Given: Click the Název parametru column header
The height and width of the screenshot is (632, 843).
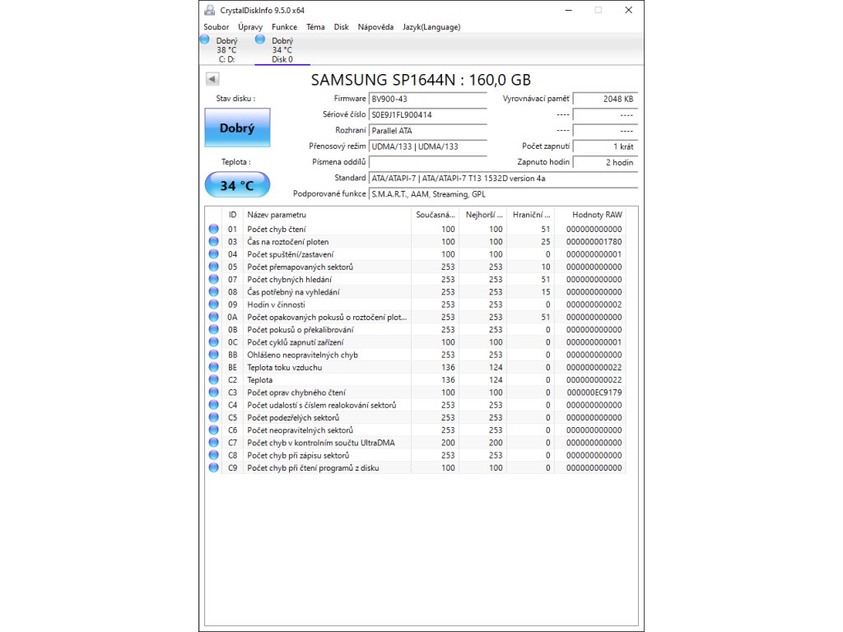Looking at the screenshot, I should tap(327, 214).
